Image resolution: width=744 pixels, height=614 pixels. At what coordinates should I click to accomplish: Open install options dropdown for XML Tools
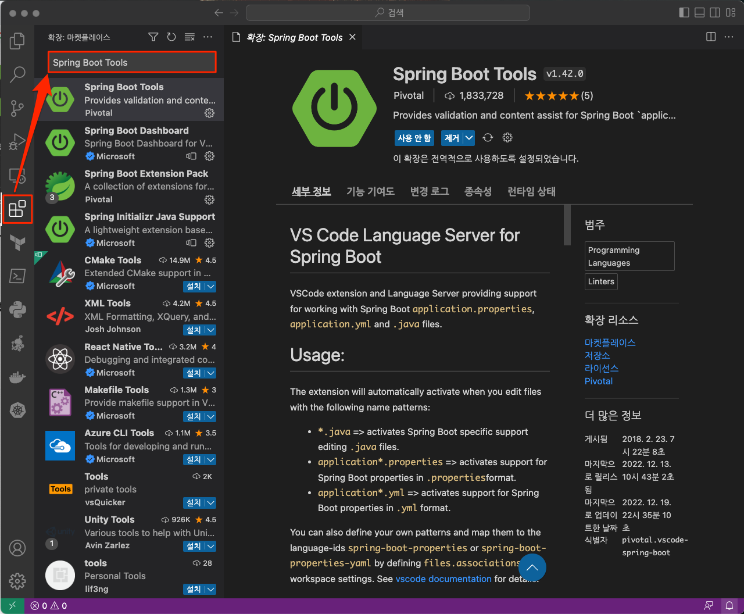point(212,330)
